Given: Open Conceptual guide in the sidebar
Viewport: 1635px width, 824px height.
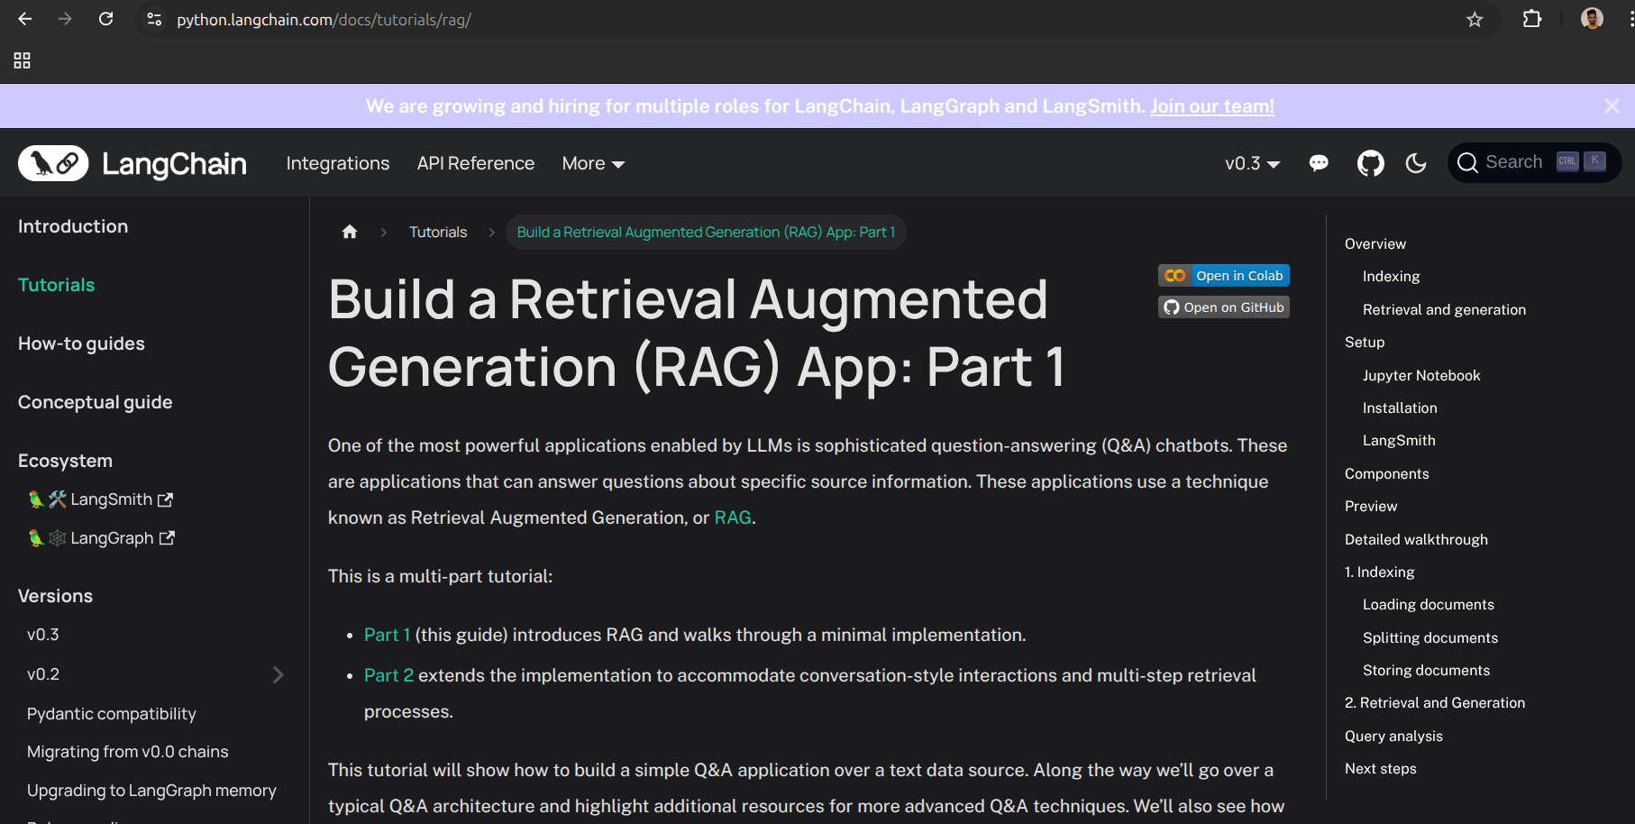Looking at the screenshot, I should click(x=96, y=402).
